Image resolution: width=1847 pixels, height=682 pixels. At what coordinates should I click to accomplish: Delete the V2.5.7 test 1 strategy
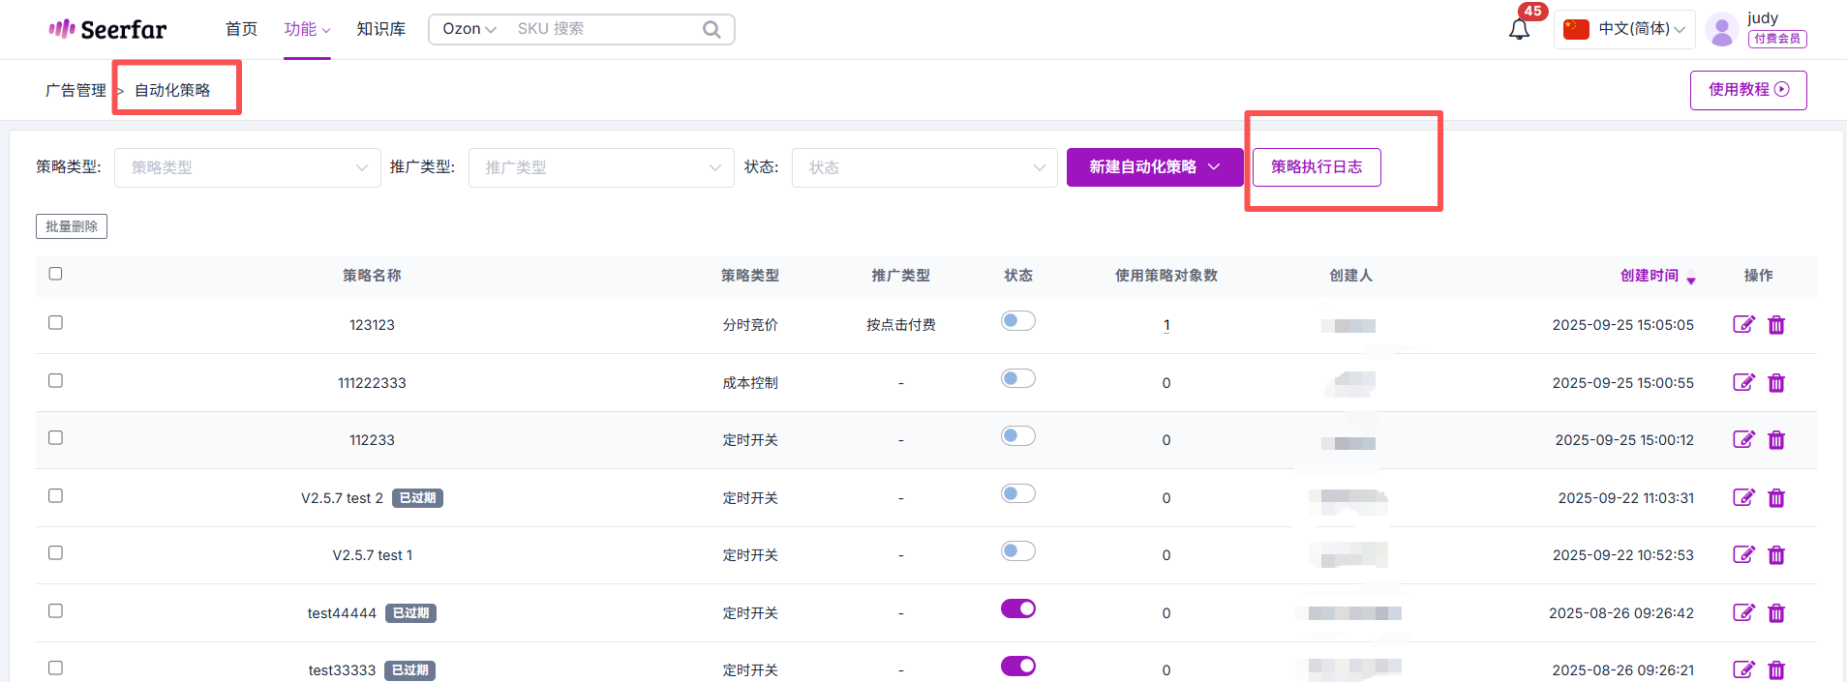[x=1776, y=555]
